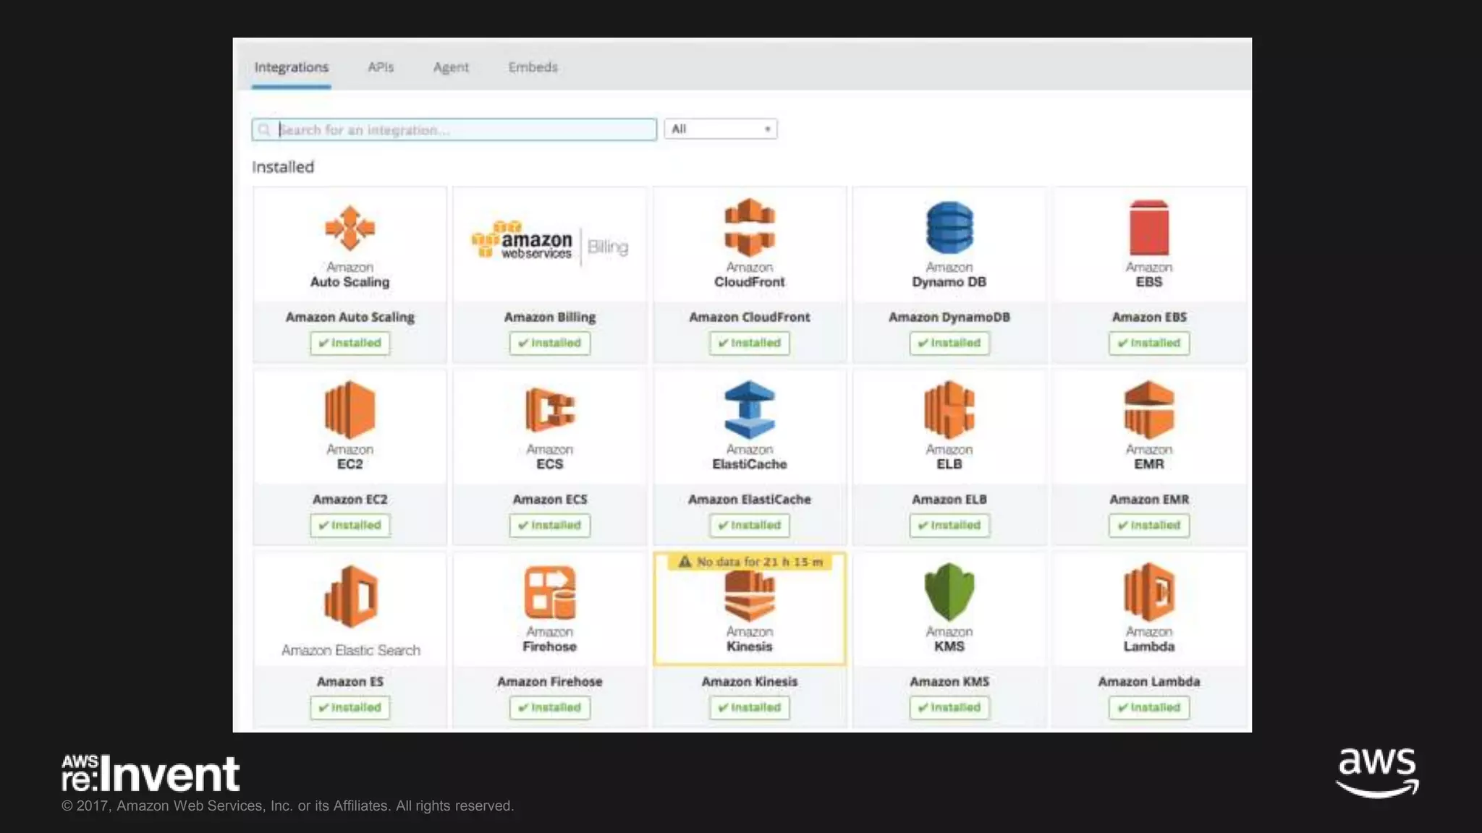Click the Installed button under Amazon KMS
Viewport: 1482px width, 833px height.
949,707
